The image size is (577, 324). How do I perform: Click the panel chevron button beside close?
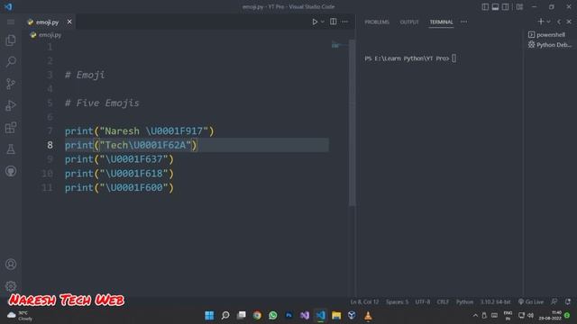tap(559, 22)
